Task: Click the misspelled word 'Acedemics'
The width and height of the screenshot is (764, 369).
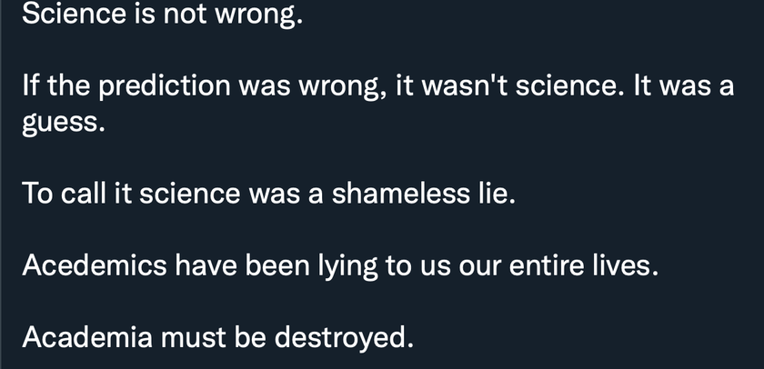Action: click(95, 265)
